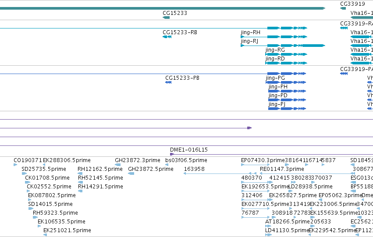Click the CG15233 gene arrow glyph

coord(166,18)
